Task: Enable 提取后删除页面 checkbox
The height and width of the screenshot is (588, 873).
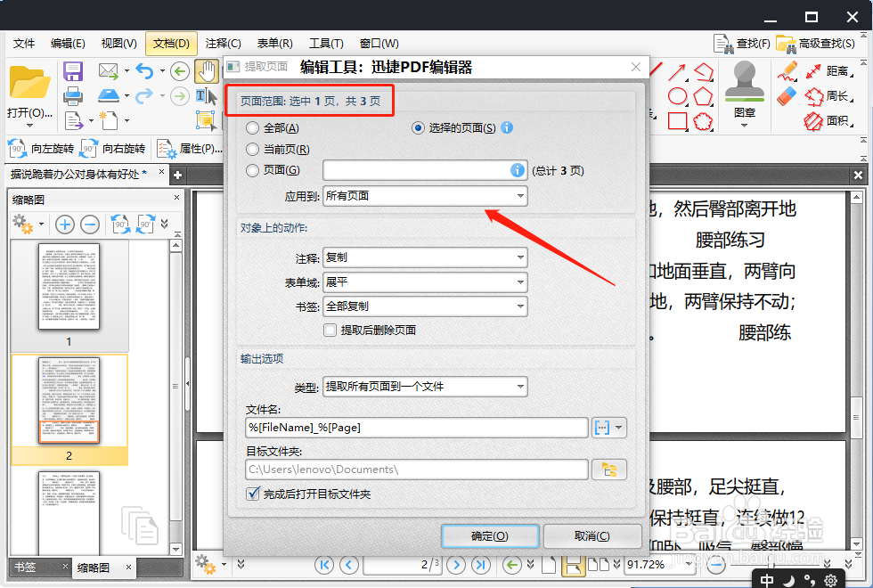Action: tap(330, 330)
